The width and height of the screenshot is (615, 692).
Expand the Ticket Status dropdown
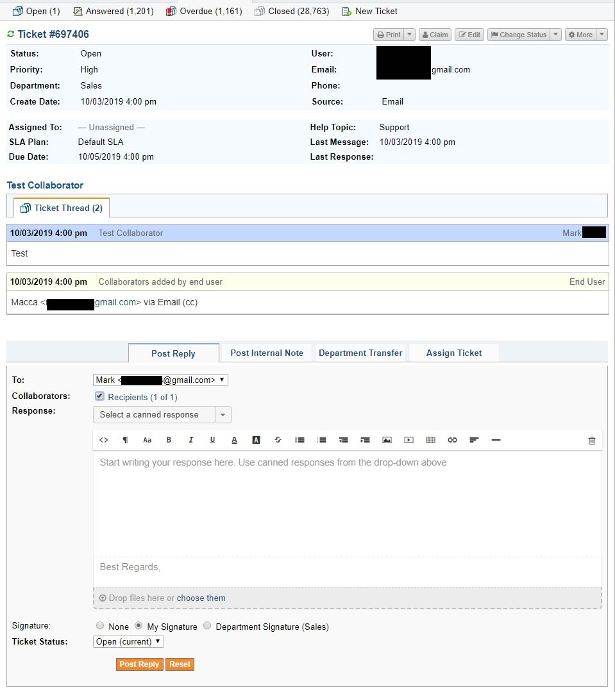(128, 641)
